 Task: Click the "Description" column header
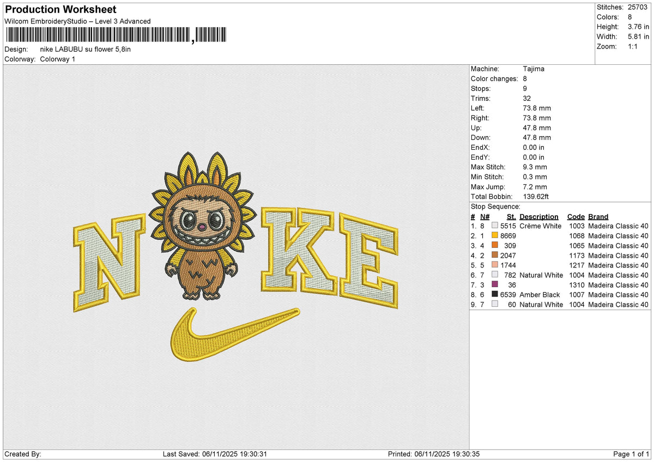(539, 217)
